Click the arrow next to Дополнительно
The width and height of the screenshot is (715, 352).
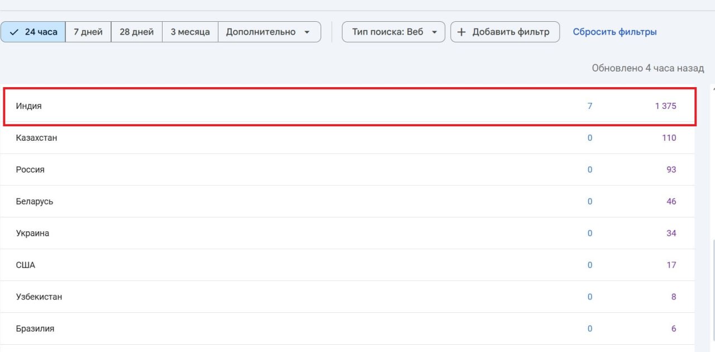click(307, 32)
